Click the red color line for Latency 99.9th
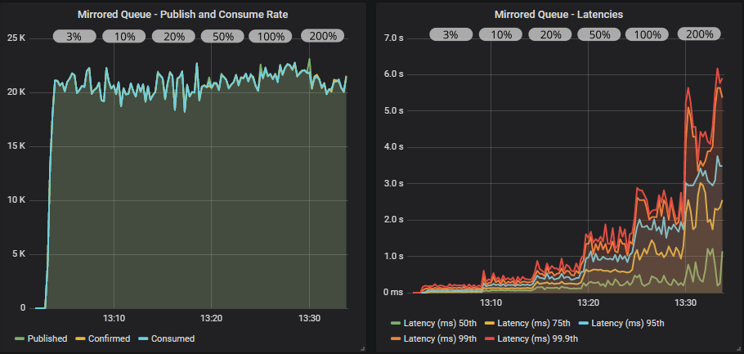 point(487,338)
